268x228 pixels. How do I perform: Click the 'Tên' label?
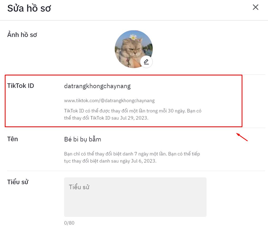[x=12, y=139]
